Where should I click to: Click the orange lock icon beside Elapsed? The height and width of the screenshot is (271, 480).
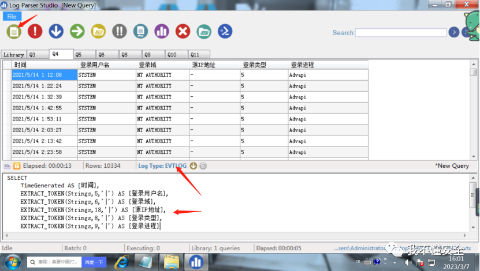[x=17, y=165]
